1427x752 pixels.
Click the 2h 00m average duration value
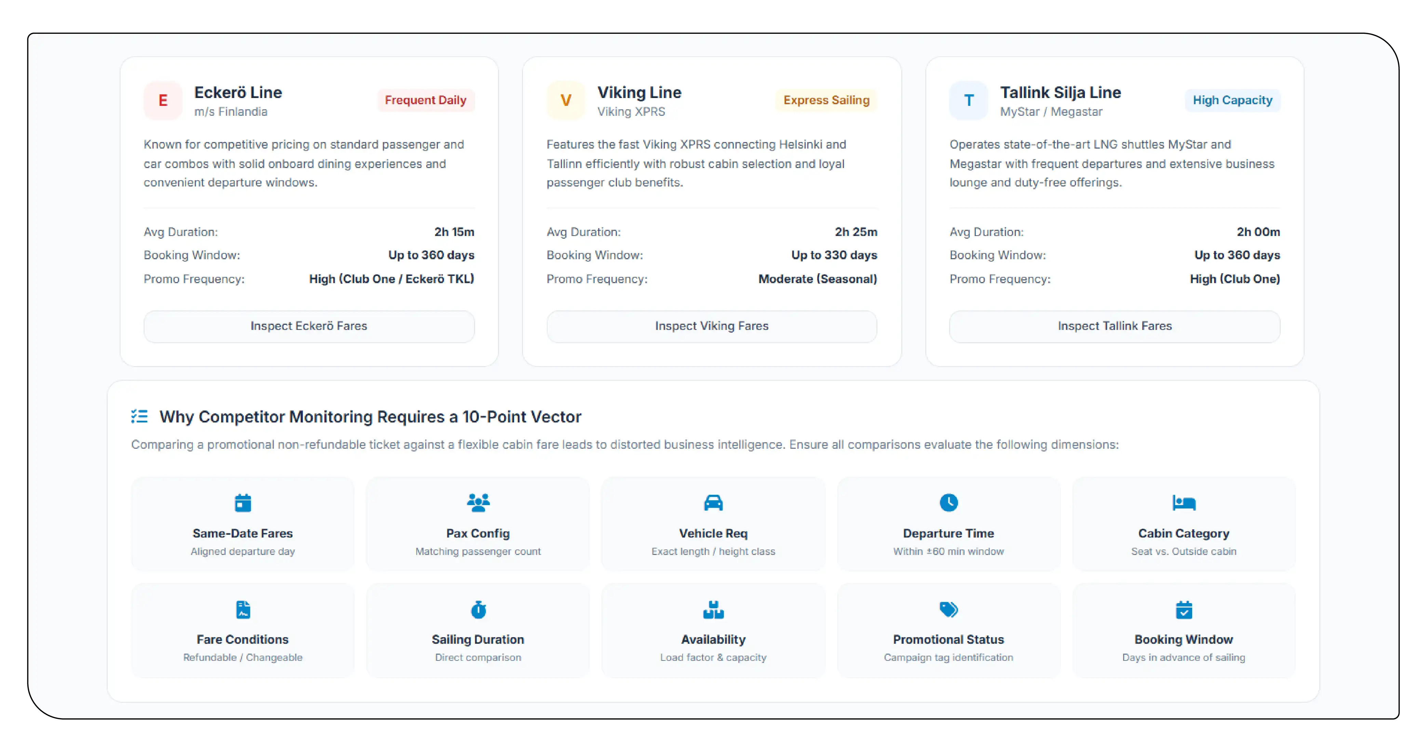(1258, 232)
